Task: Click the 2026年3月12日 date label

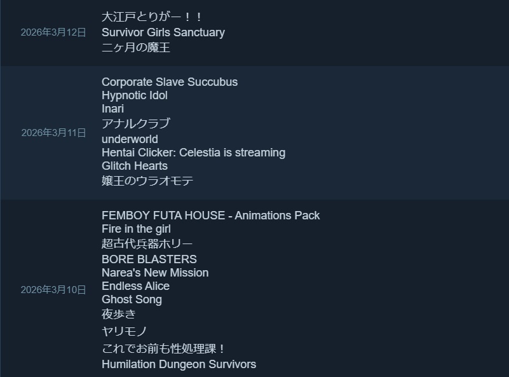Action: pyautogui.click(x=53, y=32)
